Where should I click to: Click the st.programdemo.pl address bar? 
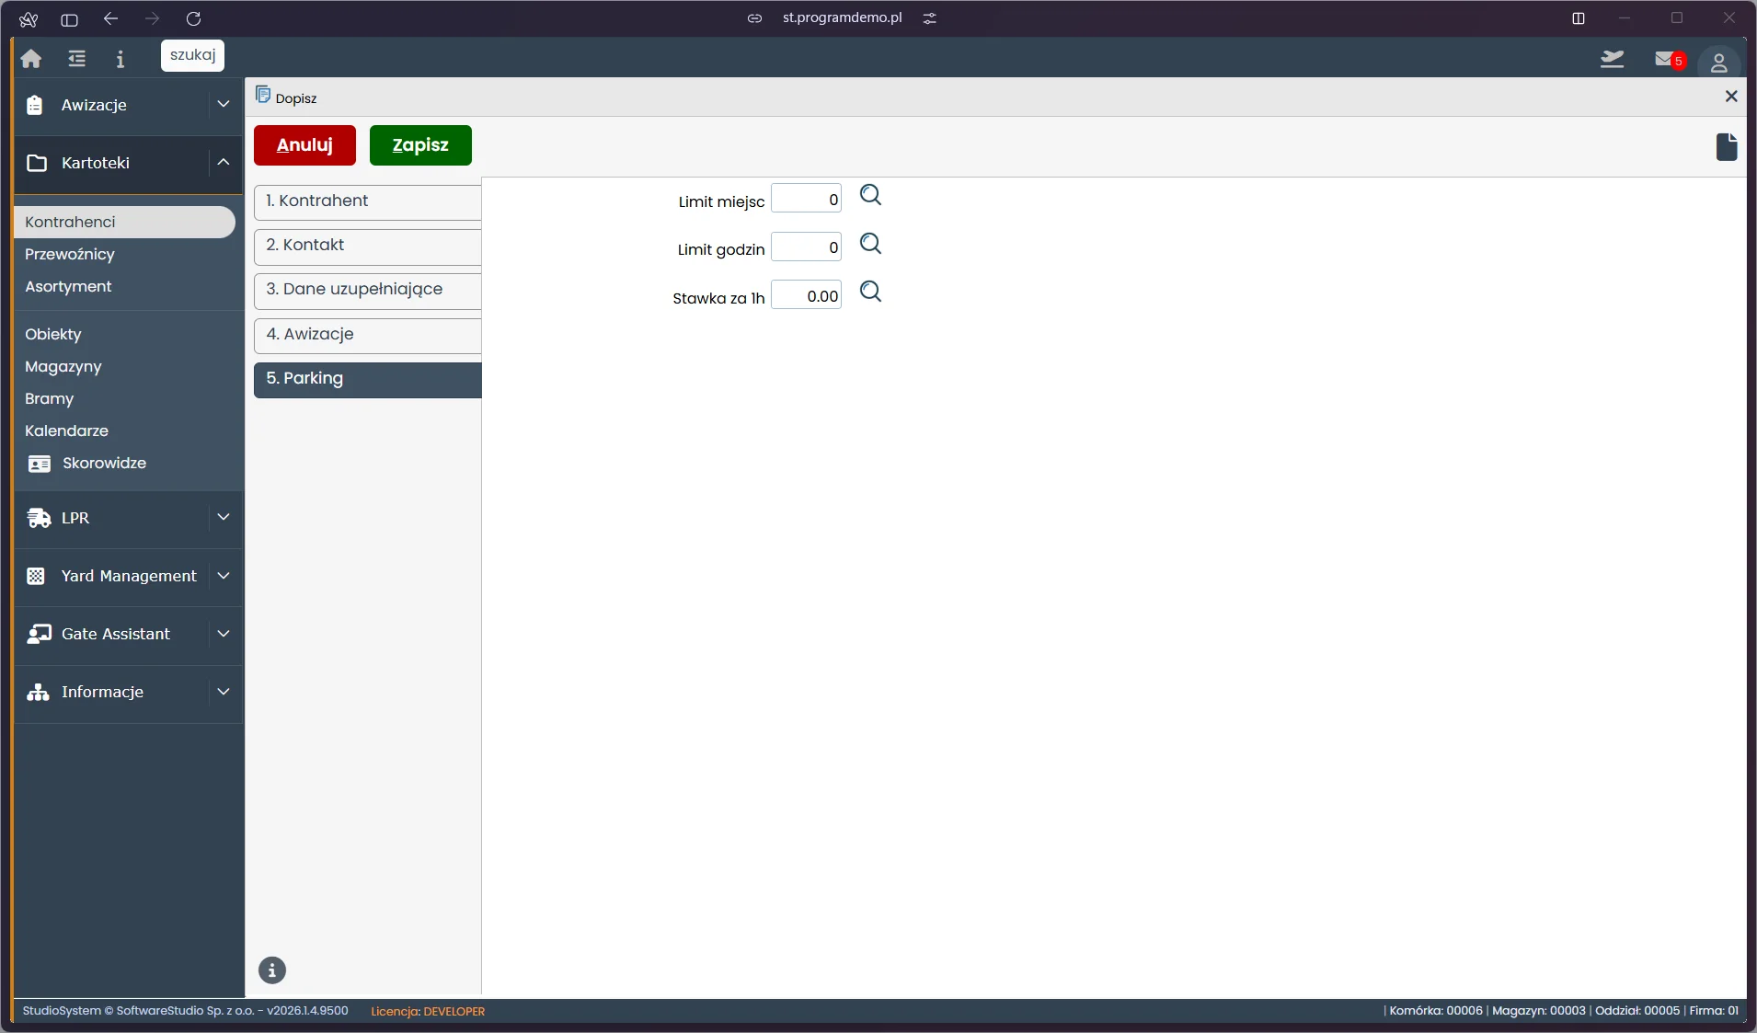pos(842,17)
